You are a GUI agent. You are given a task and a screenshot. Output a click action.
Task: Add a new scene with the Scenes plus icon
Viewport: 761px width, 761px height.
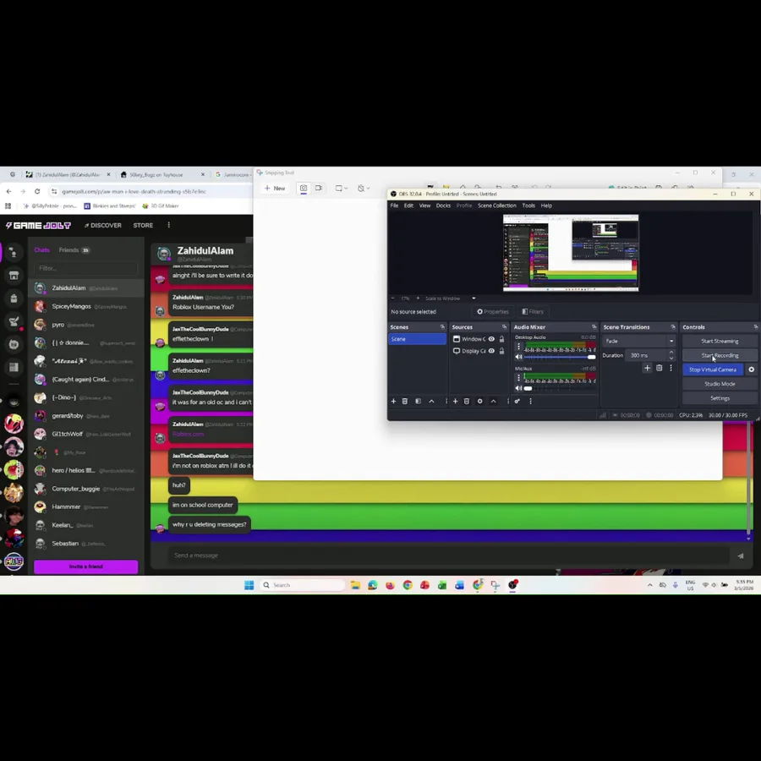click(393, 402)
